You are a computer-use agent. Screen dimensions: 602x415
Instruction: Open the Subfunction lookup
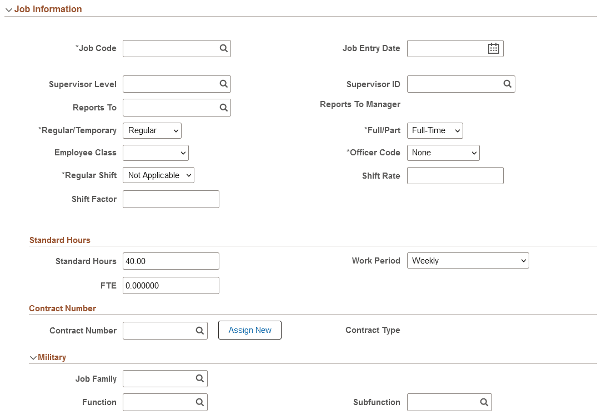(x=485, y=402)
